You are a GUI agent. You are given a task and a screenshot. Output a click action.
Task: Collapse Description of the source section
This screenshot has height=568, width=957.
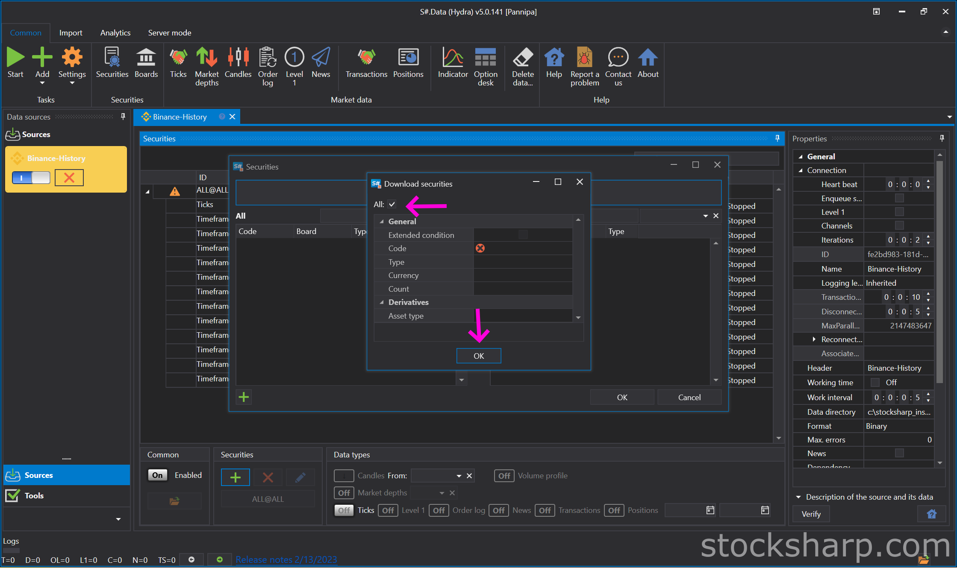(798, 497)
